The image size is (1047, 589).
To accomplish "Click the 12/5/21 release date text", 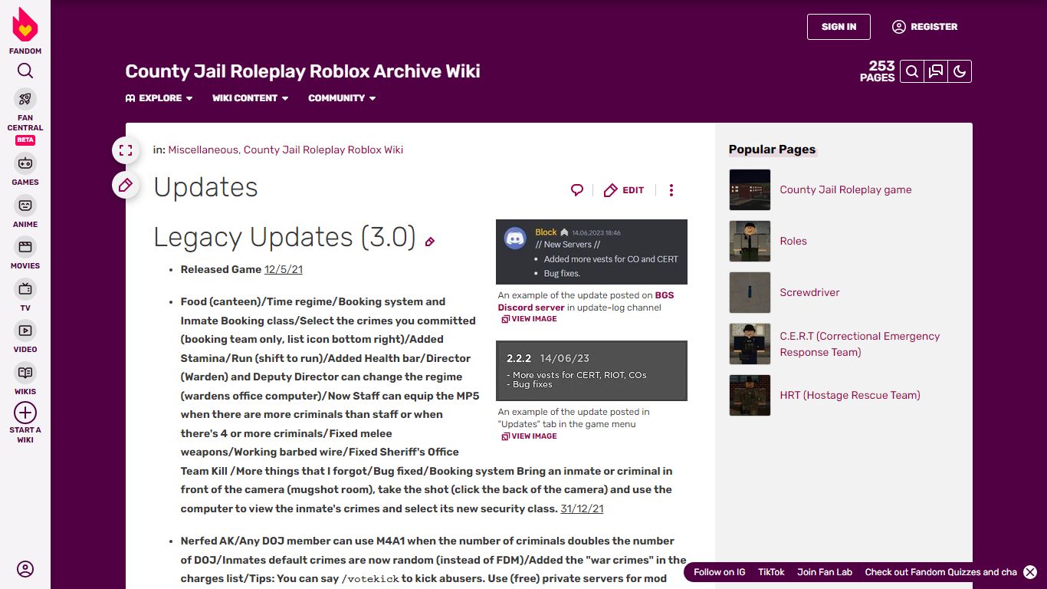I will pyautogui.click(x=284, y=270).
